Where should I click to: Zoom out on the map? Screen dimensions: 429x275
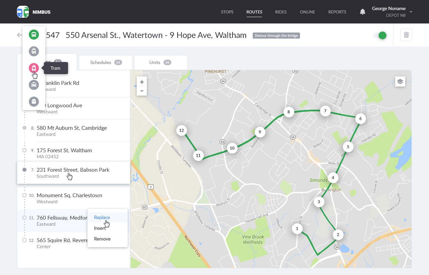click(142, 91)
